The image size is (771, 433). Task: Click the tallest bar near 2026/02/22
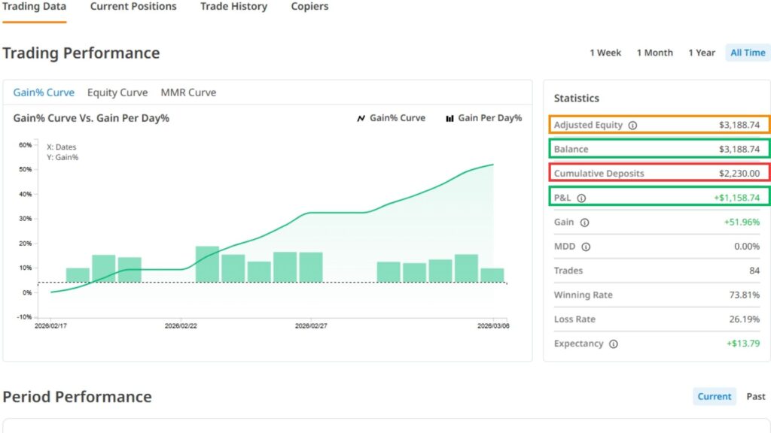[x=207, y=264]
